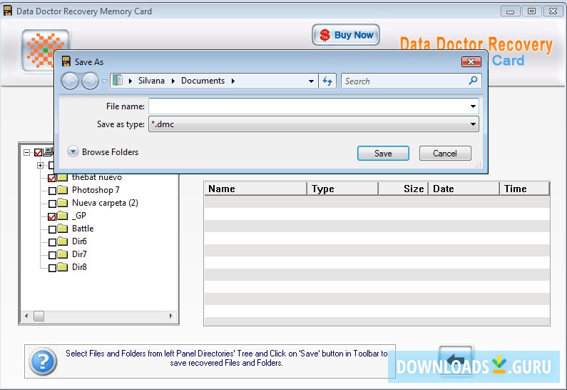Sort by Type column header
This screenshot has height=390, width=567.
(x=342, y=189)
